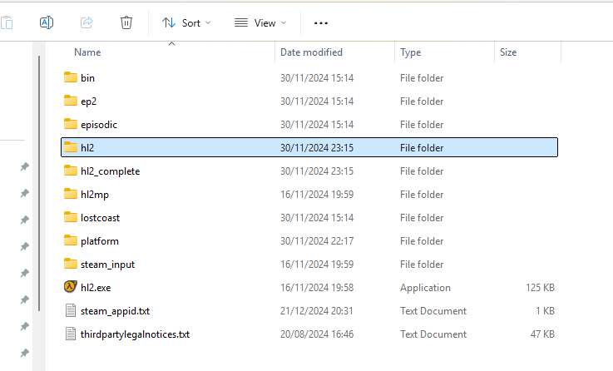Click the hl2.exe application icon

click(x=71, y=287)
